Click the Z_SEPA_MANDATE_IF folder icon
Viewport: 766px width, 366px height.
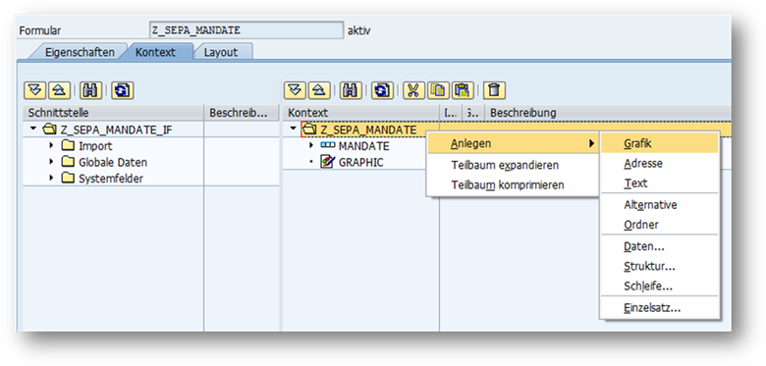50,130
